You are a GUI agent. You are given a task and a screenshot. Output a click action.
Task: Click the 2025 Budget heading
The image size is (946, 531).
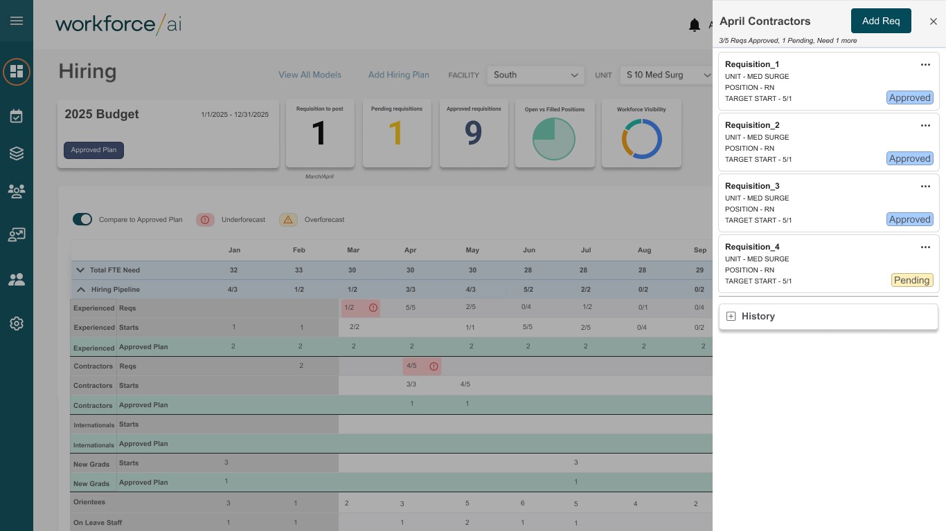pyautogui.click(x=102, y=114)
